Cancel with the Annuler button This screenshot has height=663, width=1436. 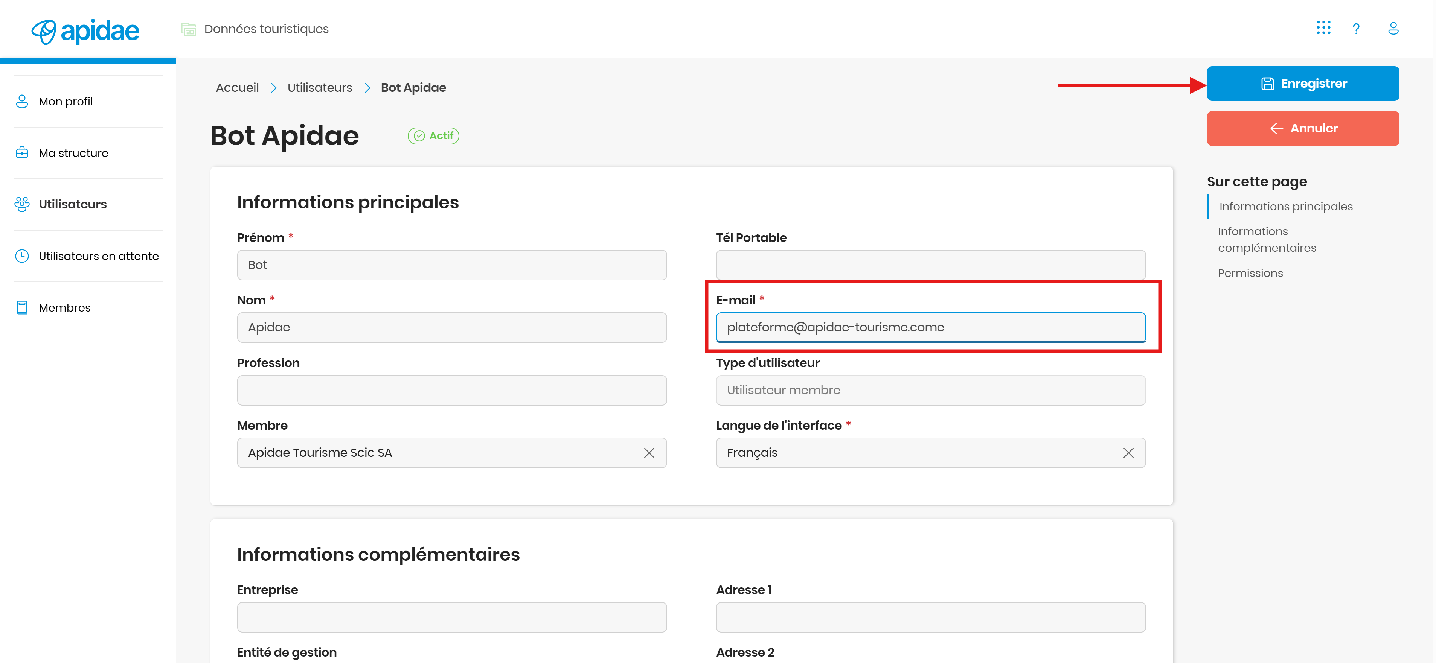[1303, 128]
